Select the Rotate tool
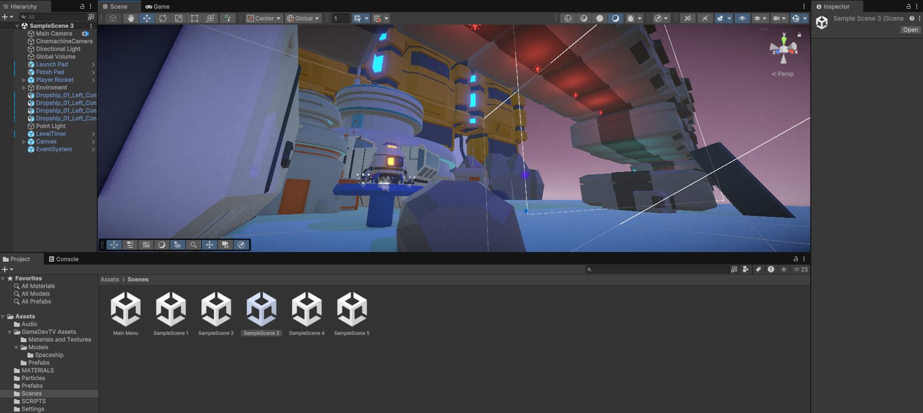This screenshot has height=413, width=923. (163, 18)
